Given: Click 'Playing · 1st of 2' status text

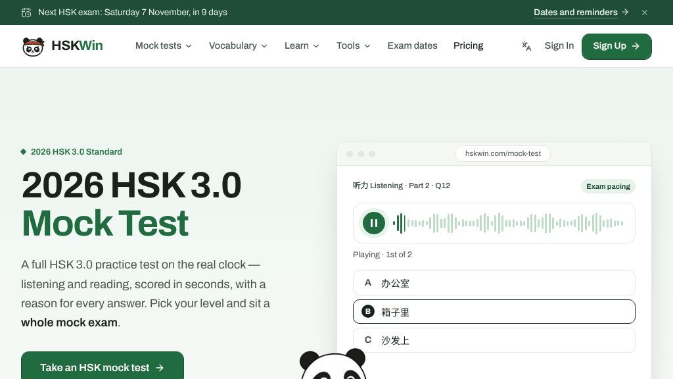Looking at the screenshot, I should coord(383,255).
